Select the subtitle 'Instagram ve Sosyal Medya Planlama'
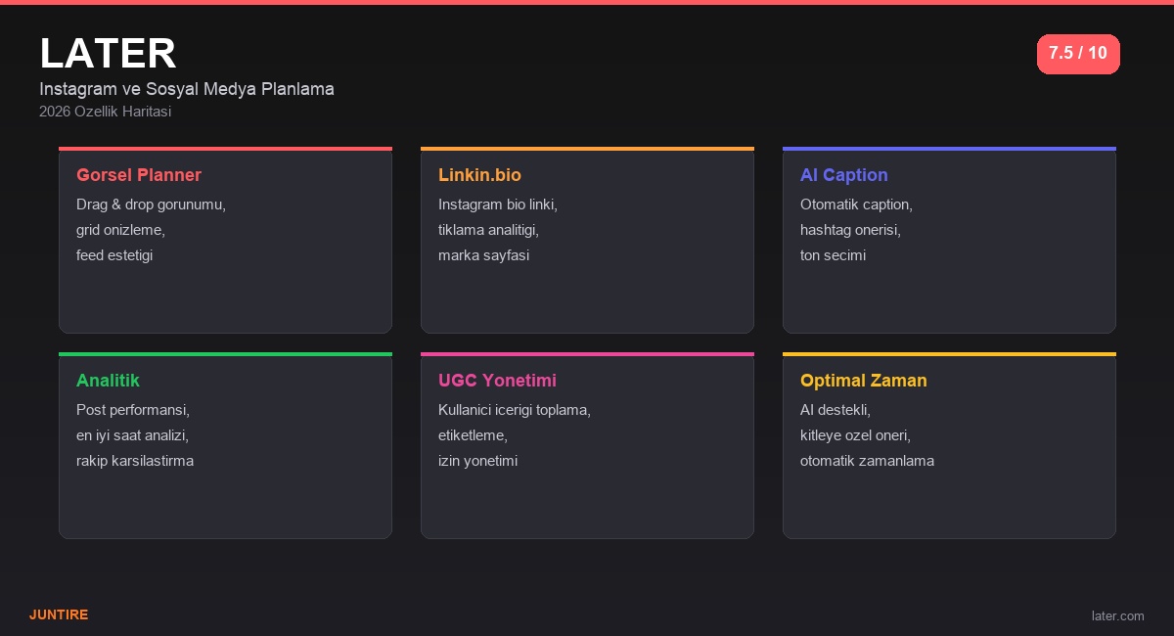 [x=187, y=89]
